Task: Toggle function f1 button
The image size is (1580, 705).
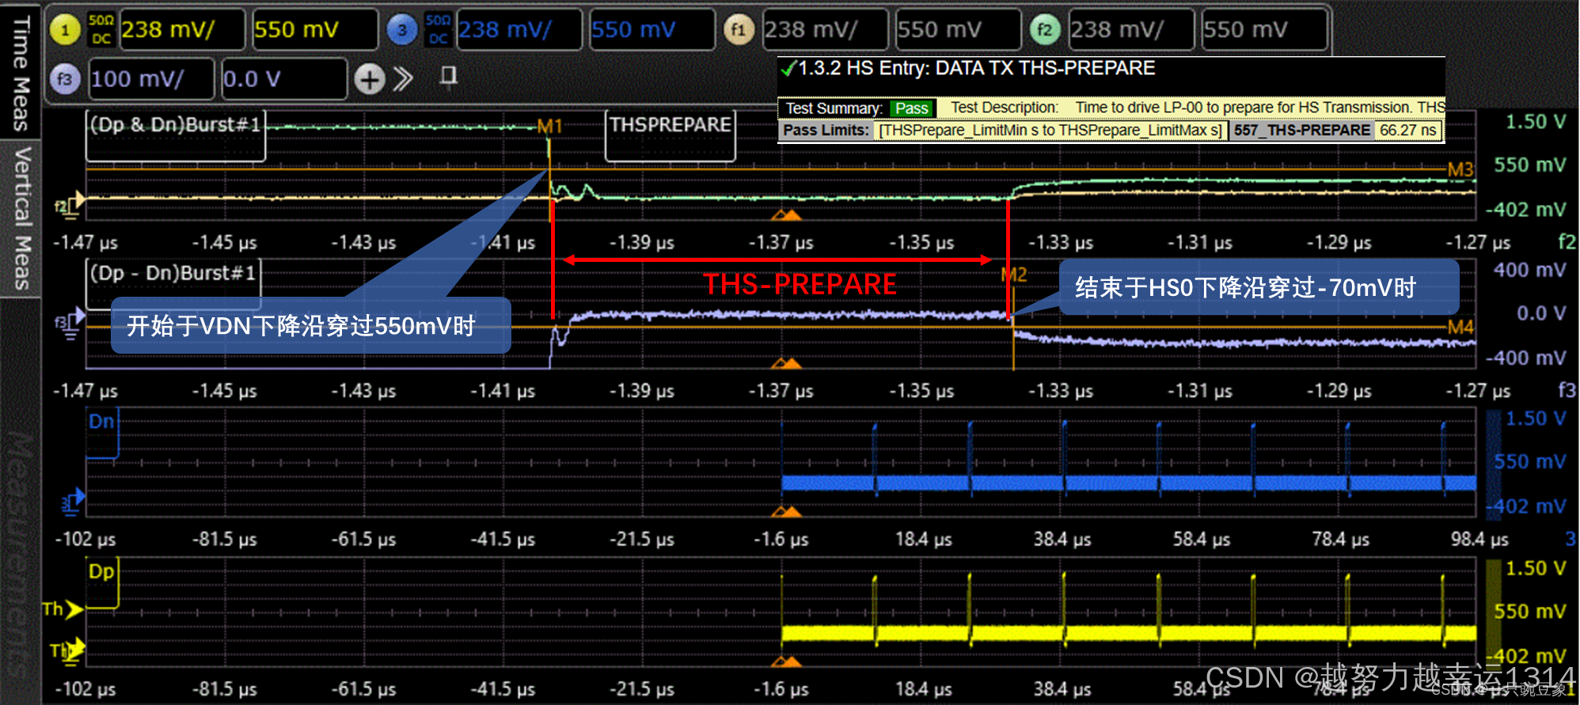Action: pos(739,31)
